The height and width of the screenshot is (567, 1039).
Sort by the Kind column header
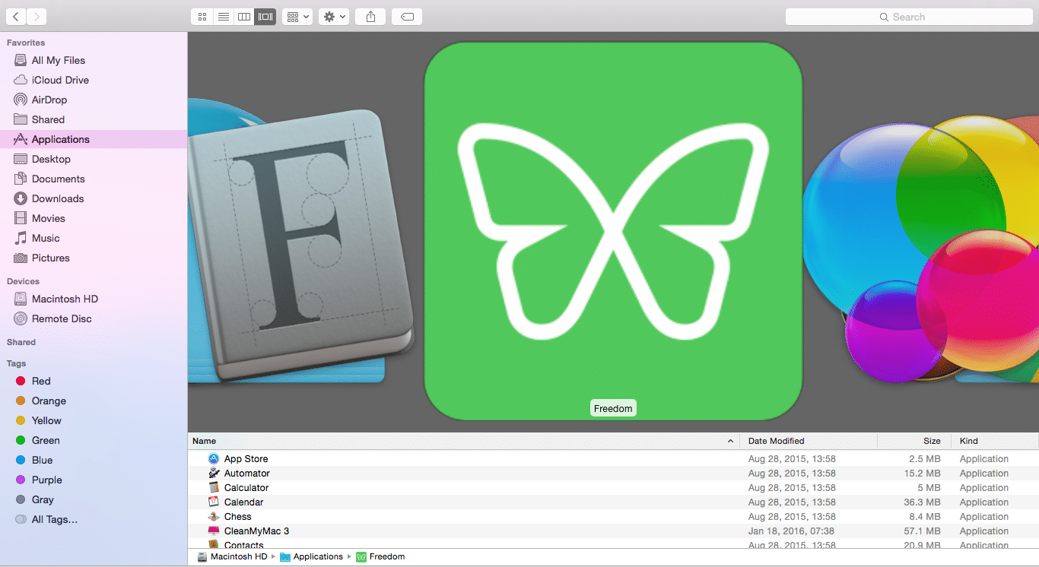995,441
